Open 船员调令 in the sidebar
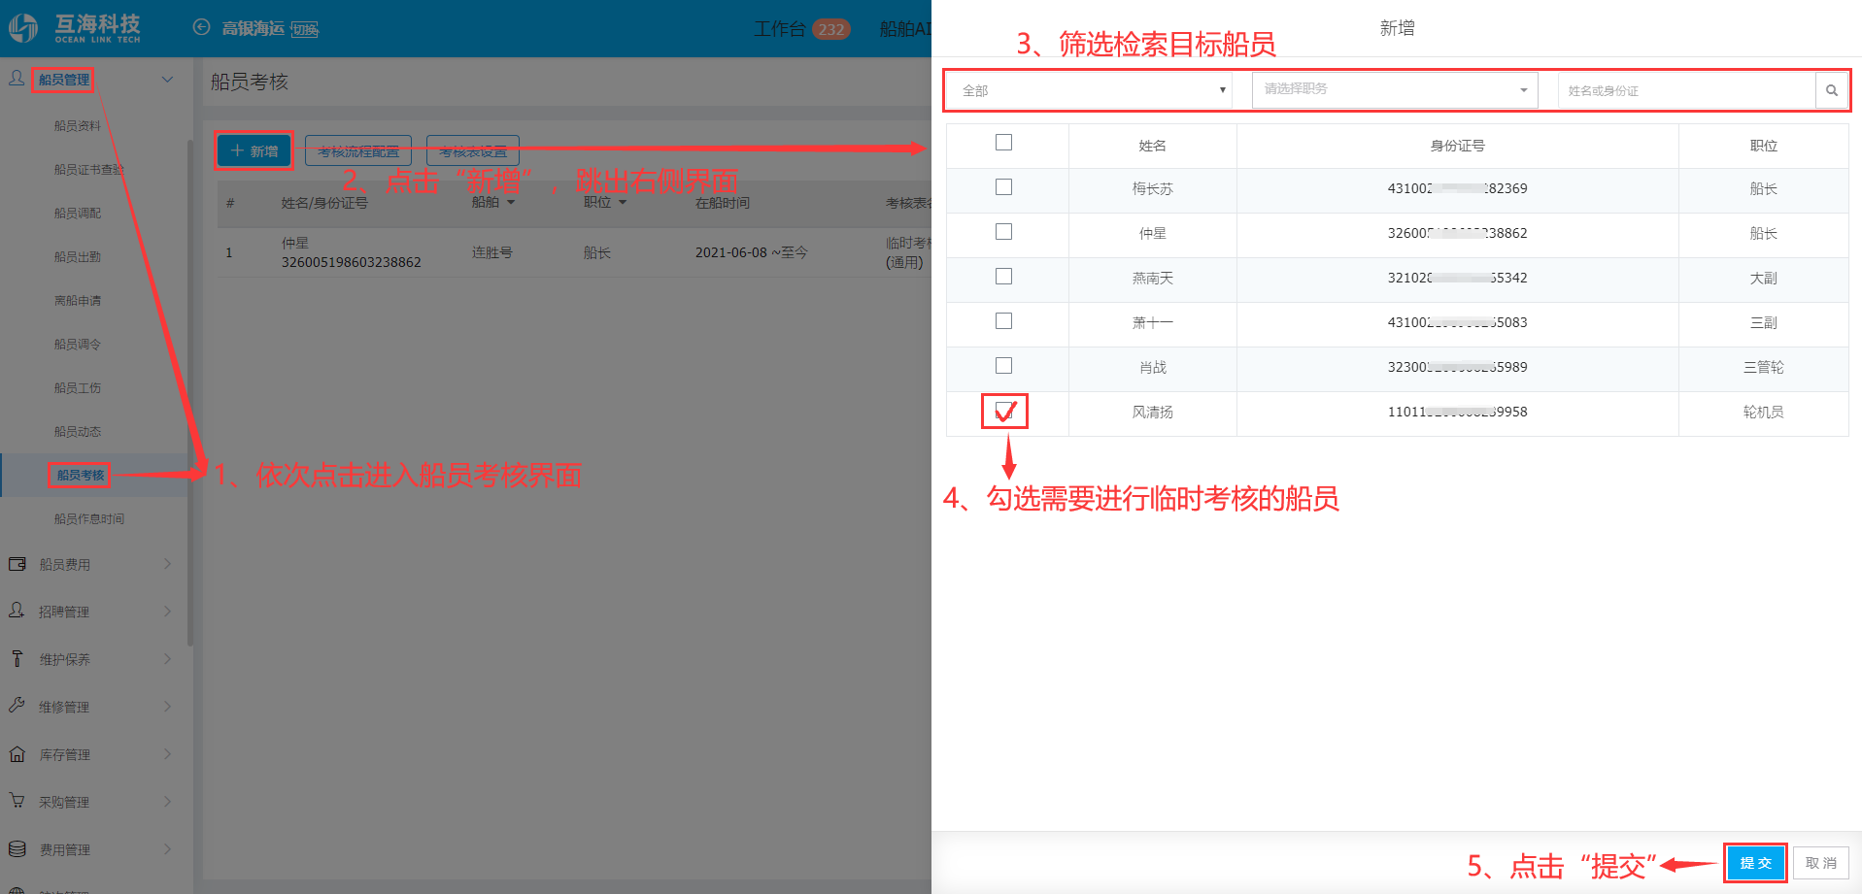1862x894 pixels. (x=78, y=345)
